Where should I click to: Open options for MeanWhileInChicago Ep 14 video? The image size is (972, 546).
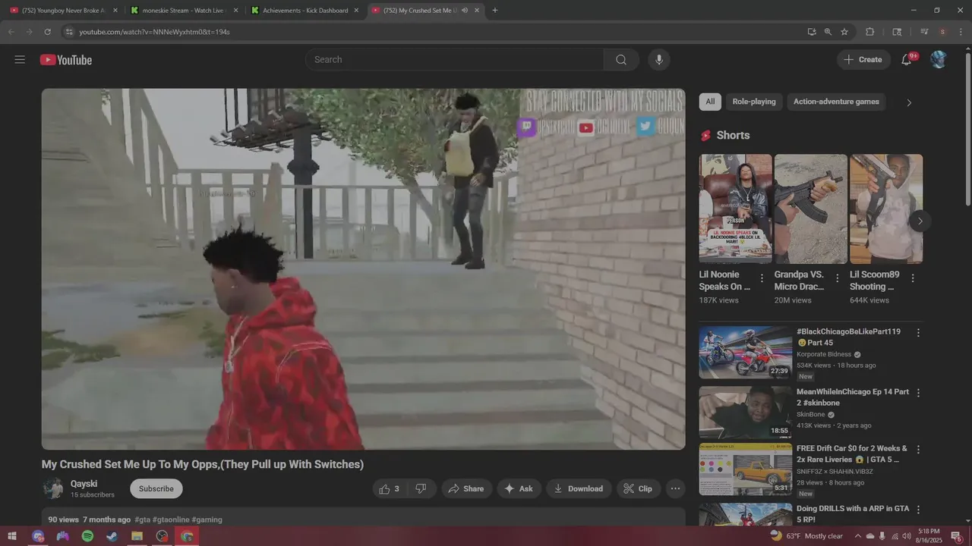click(918, 393)
